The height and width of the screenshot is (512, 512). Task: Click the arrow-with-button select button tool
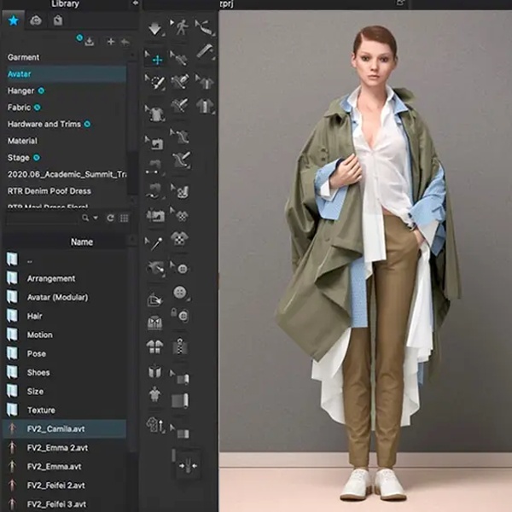tap(179, 268)
